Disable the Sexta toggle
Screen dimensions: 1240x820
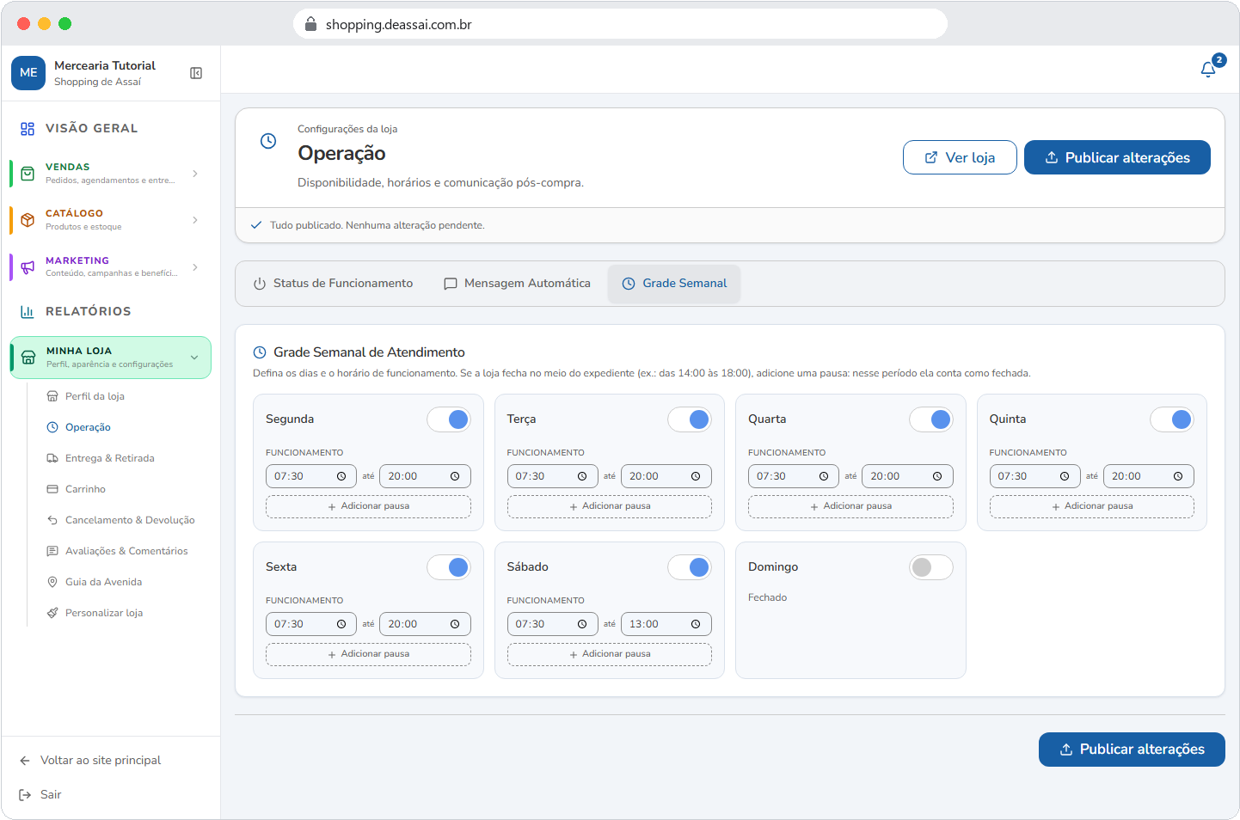click(x=449, y=567)
